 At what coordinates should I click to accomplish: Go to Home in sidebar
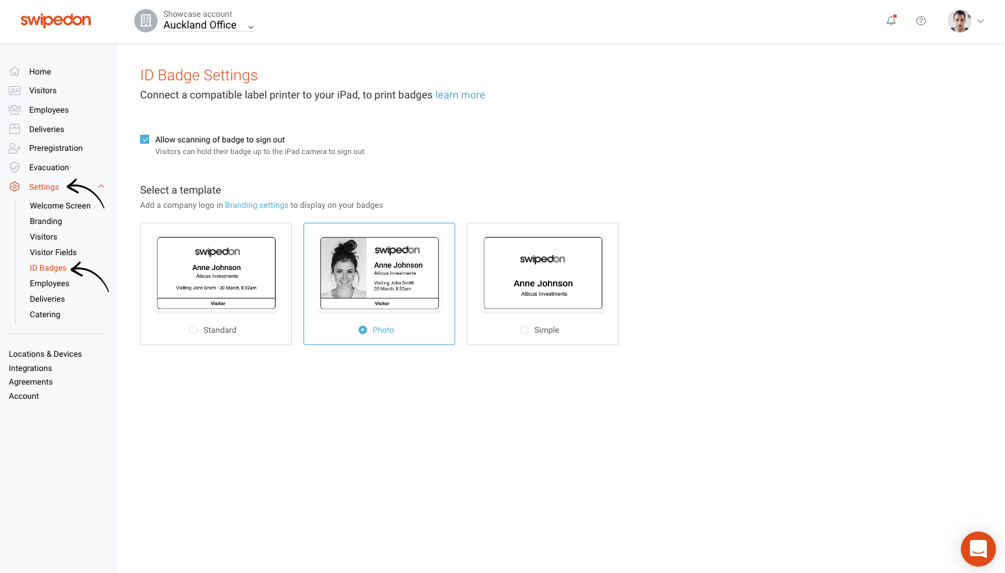pos(40,72)
